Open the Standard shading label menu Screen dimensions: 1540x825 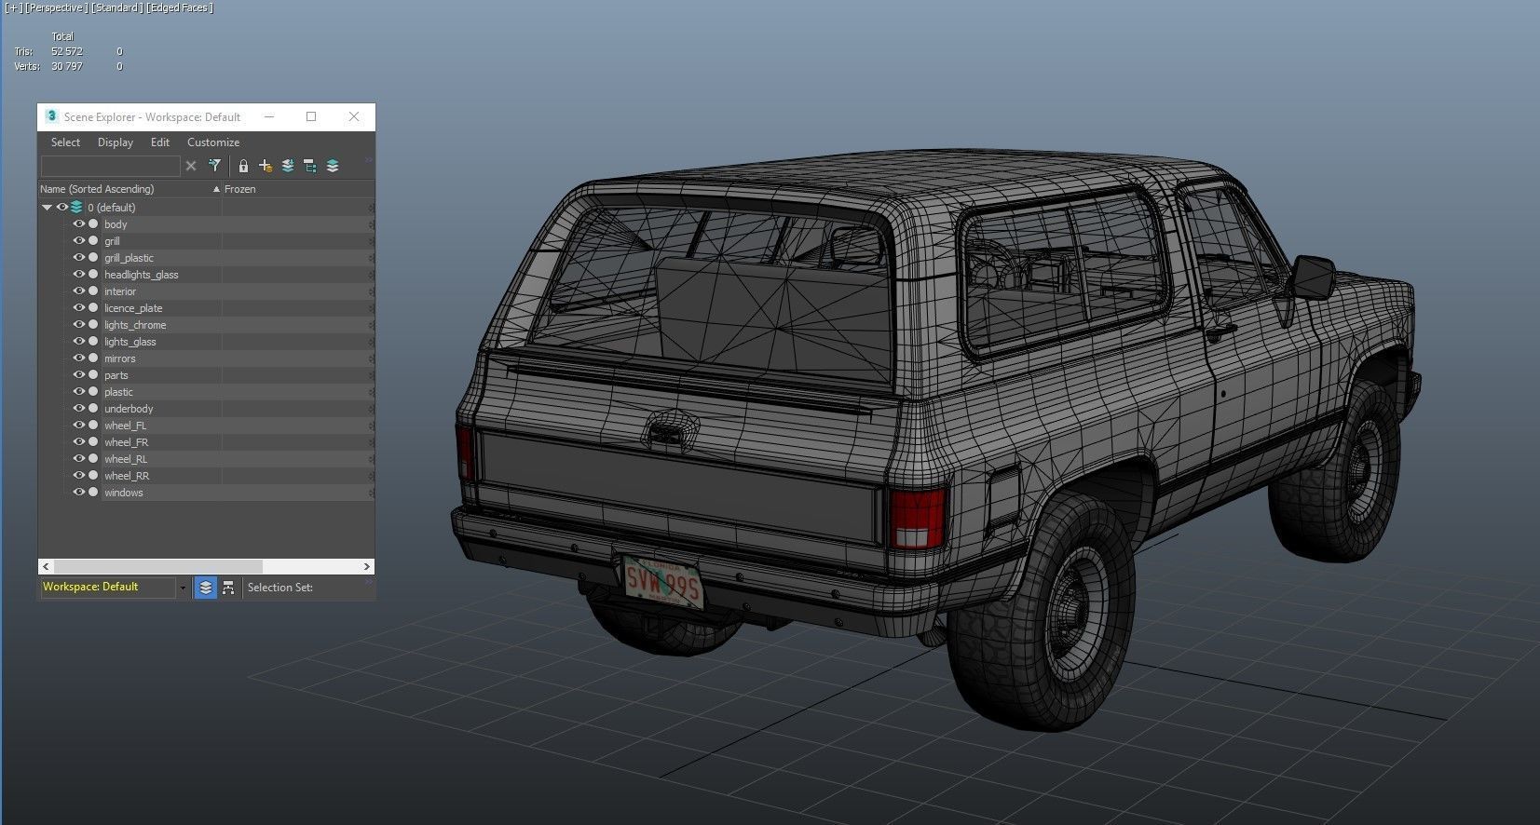coord(116,7)
